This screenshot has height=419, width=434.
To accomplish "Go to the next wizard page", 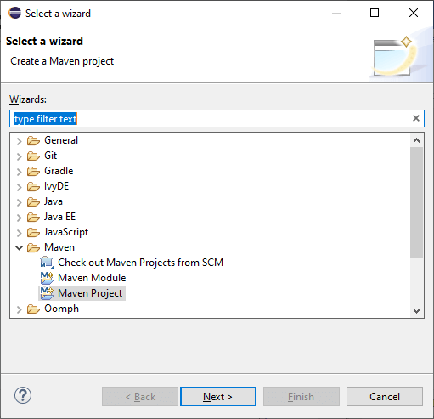I will tap(218, 397).
